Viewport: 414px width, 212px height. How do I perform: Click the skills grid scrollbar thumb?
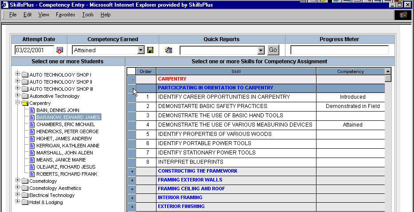pos(387,78)
